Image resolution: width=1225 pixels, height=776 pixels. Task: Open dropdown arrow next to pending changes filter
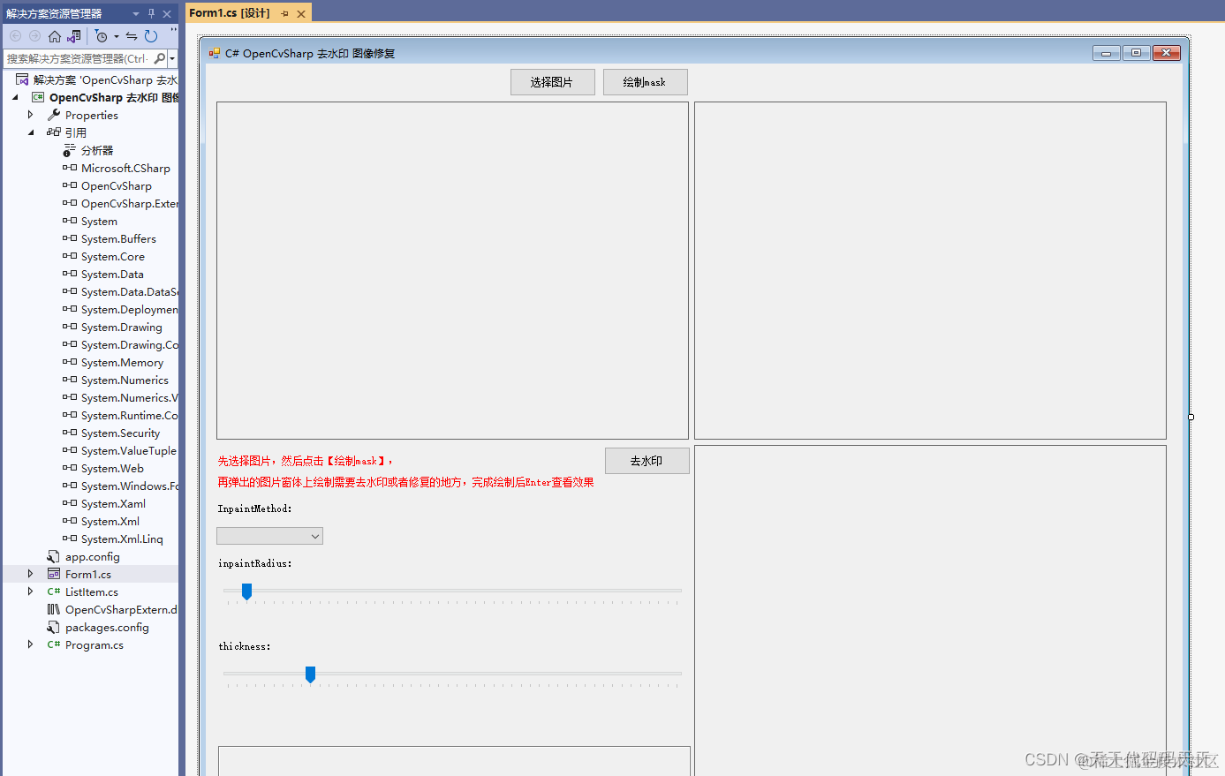tap(116, 37)
